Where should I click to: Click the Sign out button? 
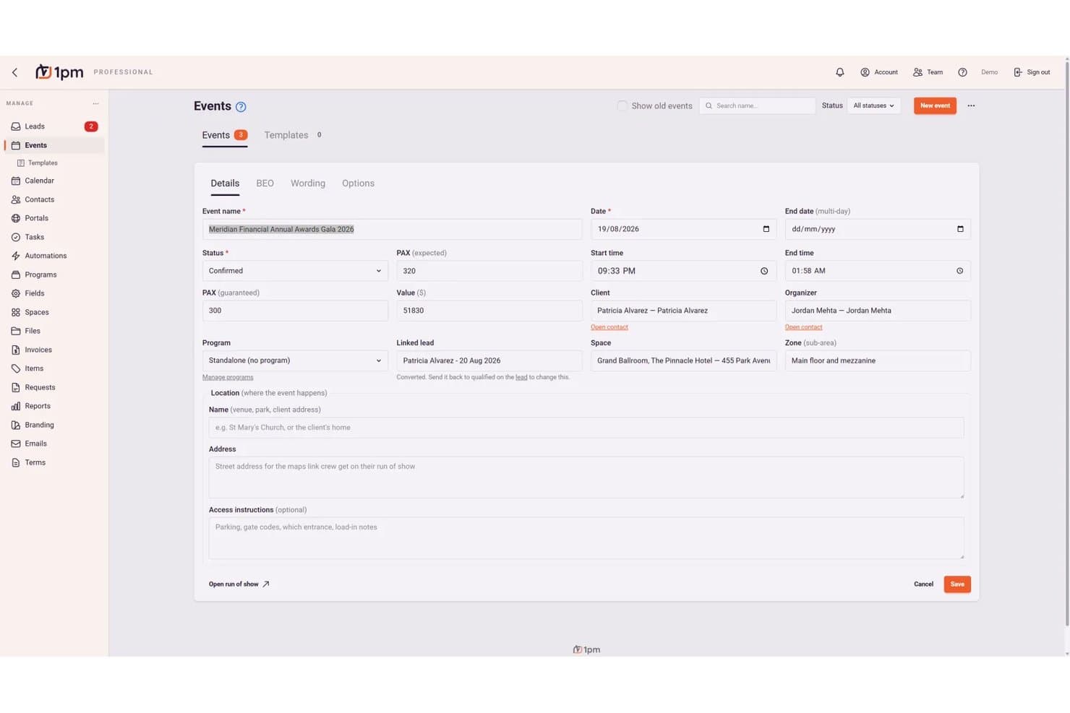(x=1032, y=72)
